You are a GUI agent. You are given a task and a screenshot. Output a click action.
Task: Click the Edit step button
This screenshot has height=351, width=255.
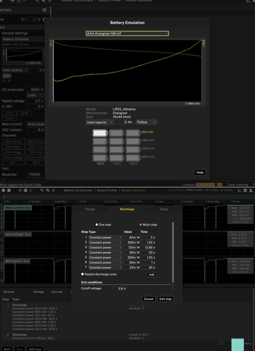[165, 299]
